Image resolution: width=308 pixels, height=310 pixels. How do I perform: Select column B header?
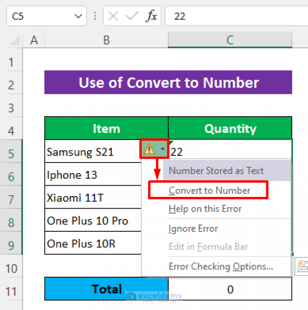click(x=106, y=40)
